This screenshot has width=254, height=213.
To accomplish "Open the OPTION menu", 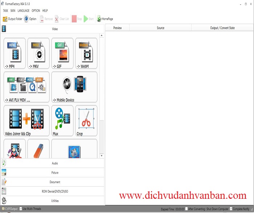I will pyautogui.click(x=36, y=11).
